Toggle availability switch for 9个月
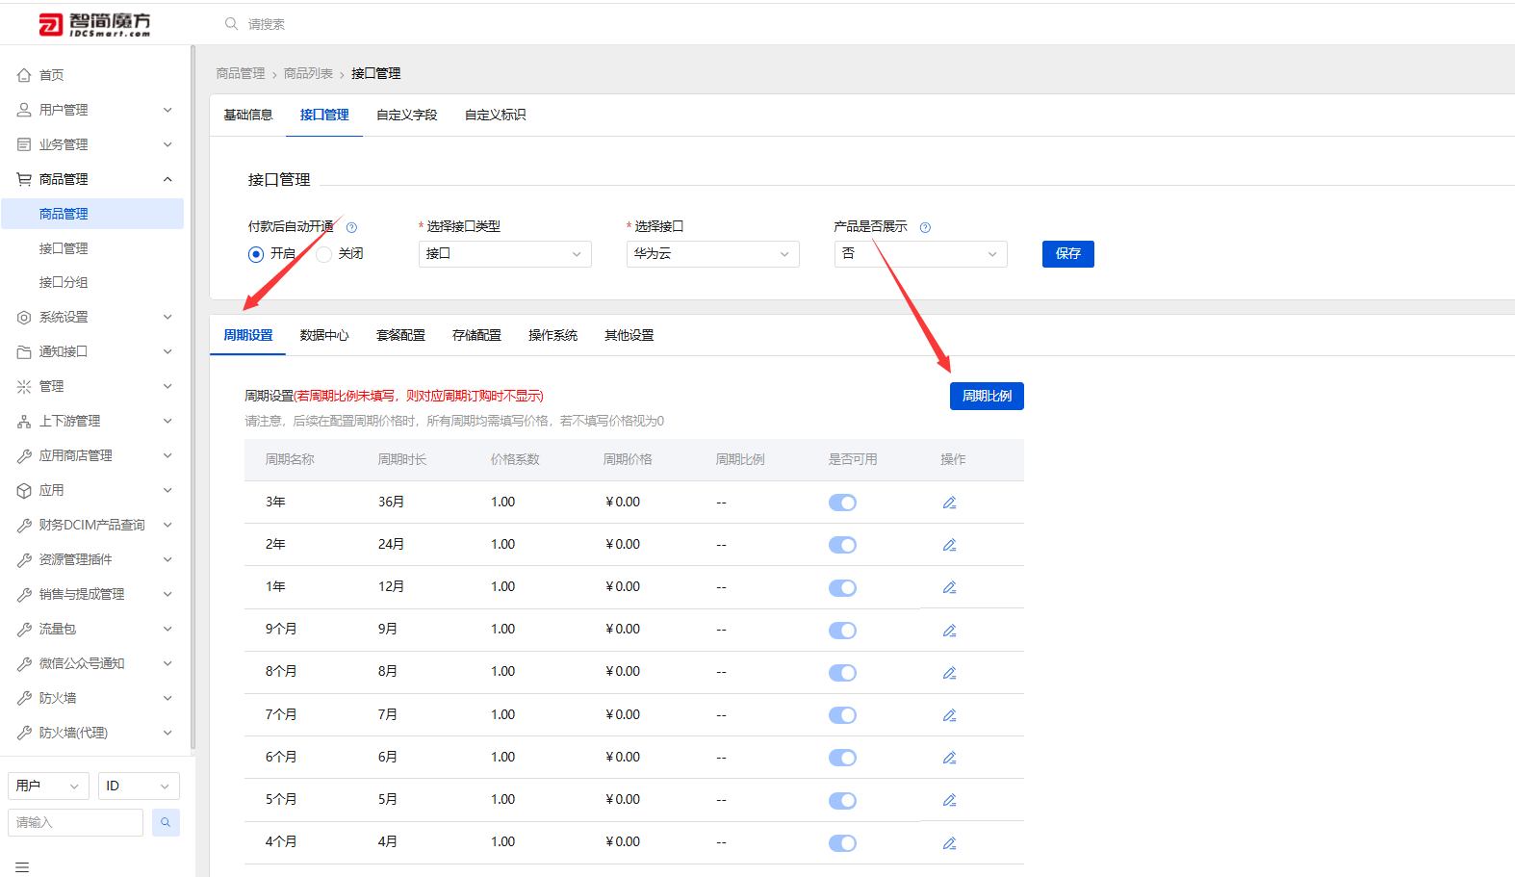Image resolution: width=1515 pixels, height=877 pixels. coord(842,631)
